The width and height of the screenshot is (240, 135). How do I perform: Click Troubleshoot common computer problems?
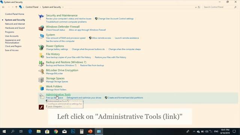[x=66, y=22]
